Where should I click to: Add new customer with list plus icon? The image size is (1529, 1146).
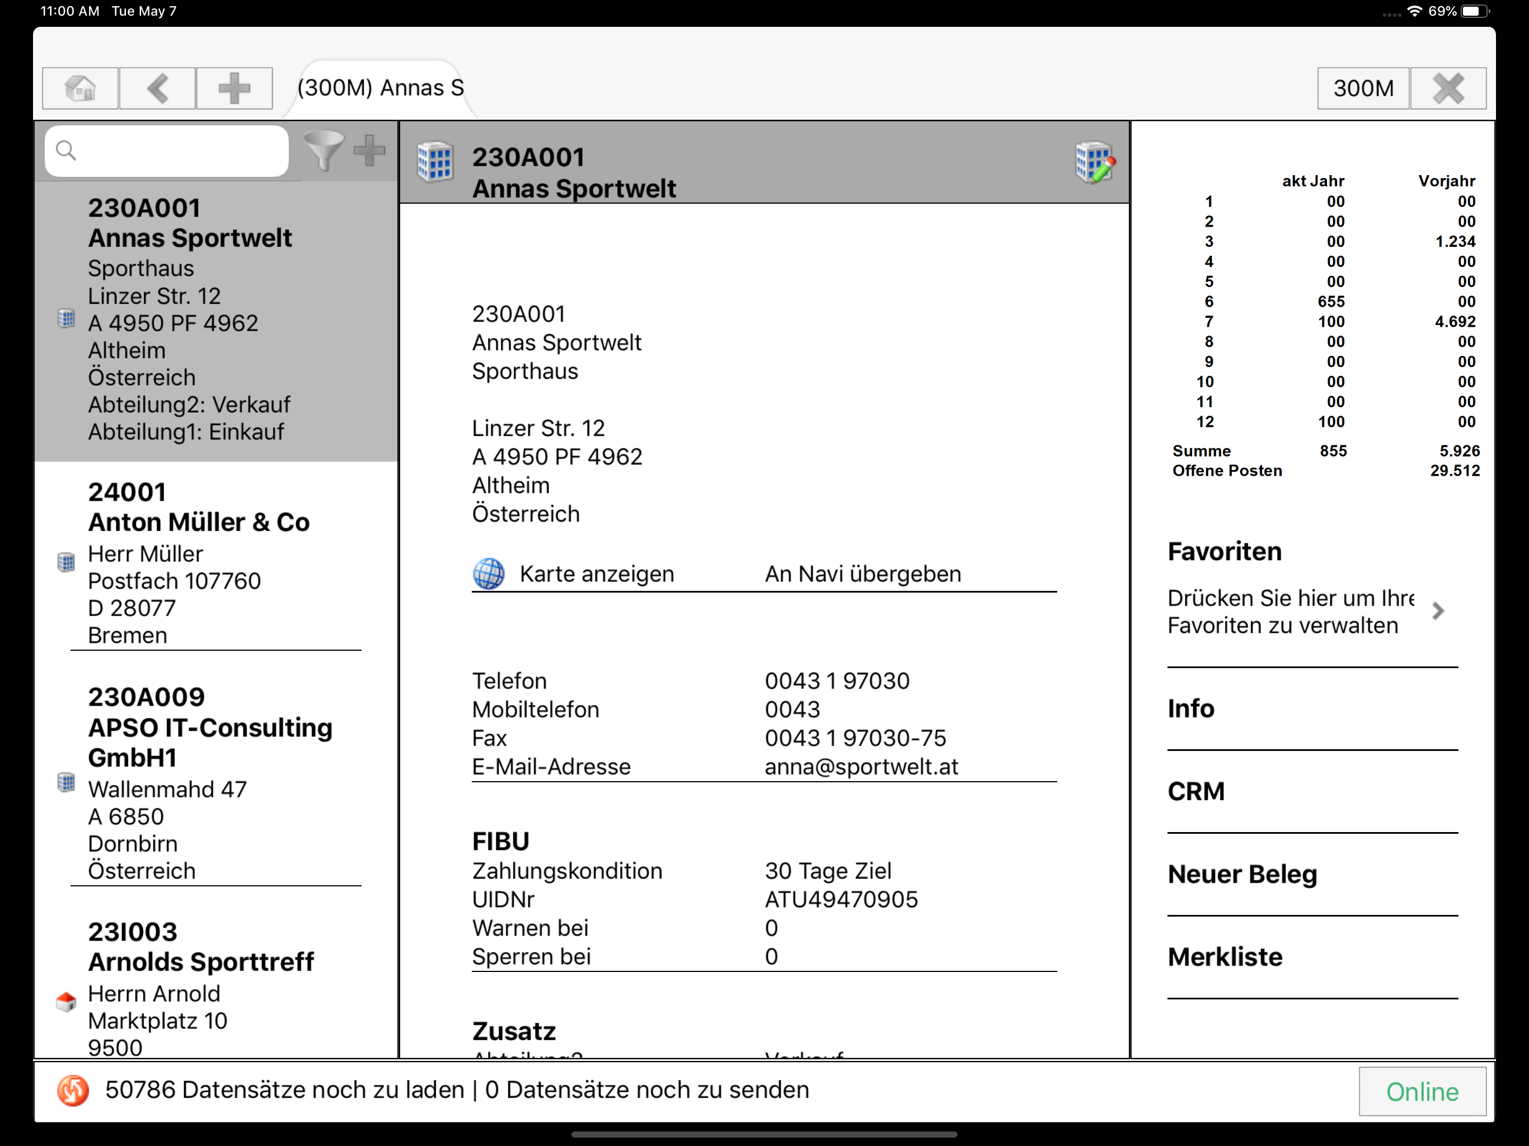tap(370, 150)
